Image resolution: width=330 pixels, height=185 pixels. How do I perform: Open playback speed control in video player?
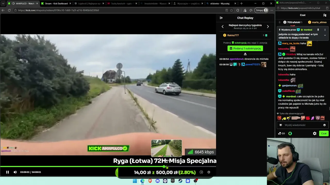tap(201, 172)
